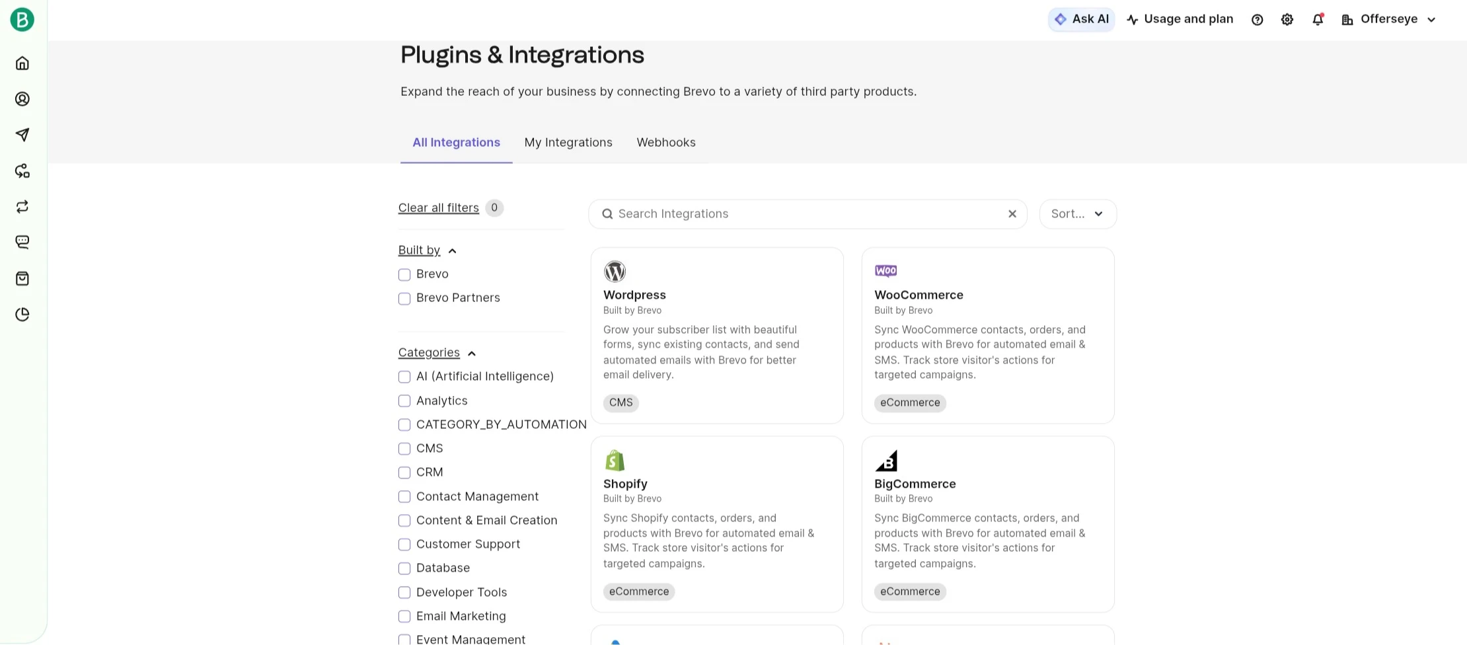Click the WordPress logo icon
1467x645 pixels.
[615, 272]
